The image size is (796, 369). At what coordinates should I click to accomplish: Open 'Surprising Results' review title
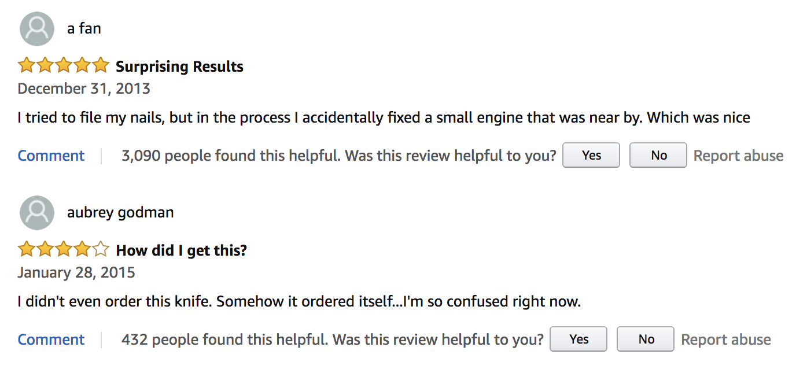pyautogui.click(x=179, y=67)
